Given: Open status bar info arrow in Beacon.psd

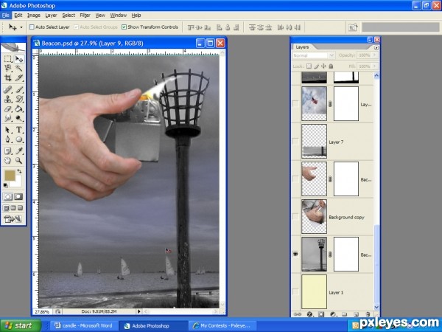Looking at the screenshot, I should tap(138, 311).
